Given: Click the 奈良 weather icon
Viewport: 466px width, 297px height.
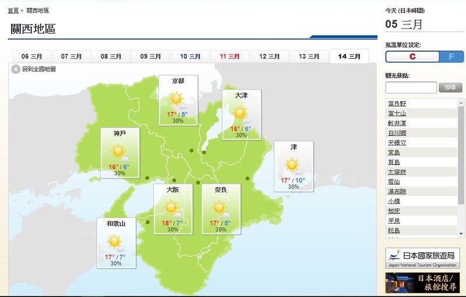Looking at the screenshot, I should point(220,207).
